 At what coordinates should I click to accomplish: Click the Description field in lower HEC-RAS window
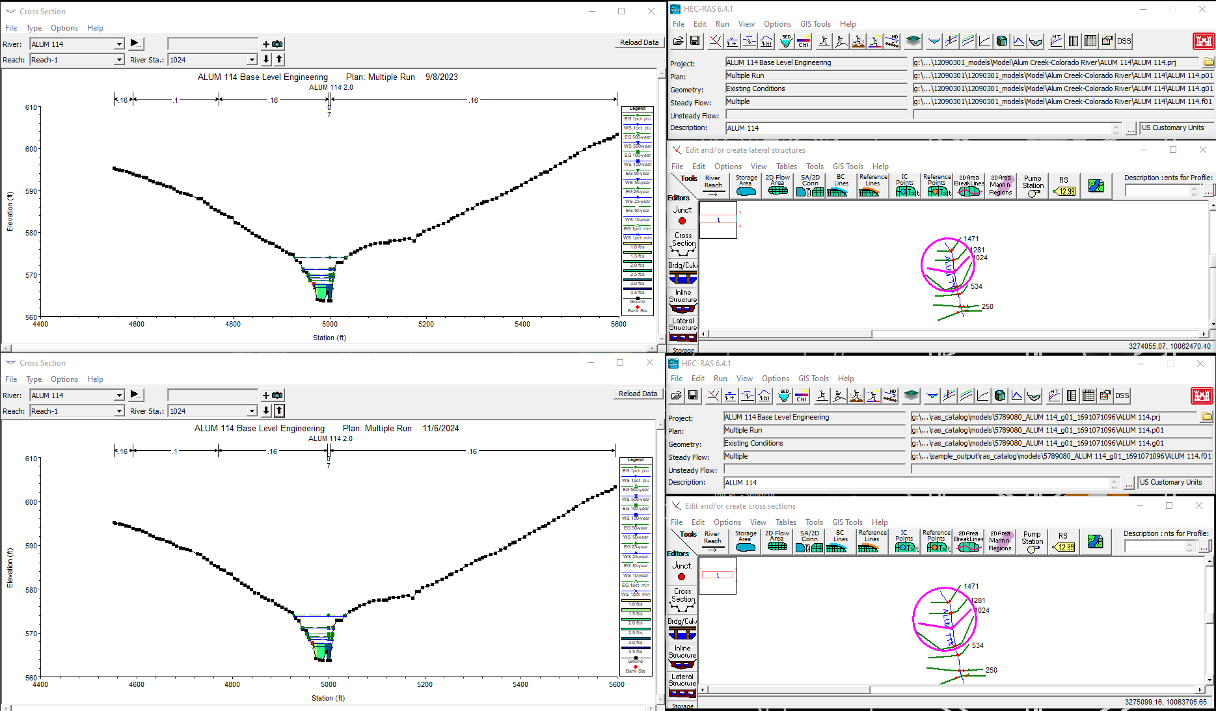pyautogui.click(x=917, y=483)
